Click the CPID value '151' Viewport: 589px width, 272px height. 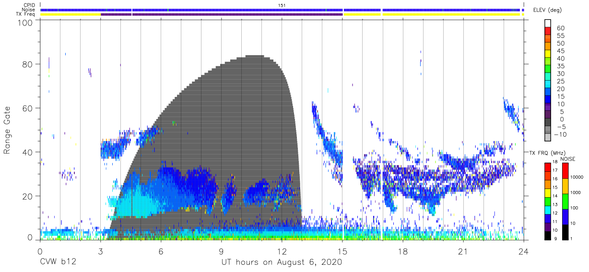[283, 5]
